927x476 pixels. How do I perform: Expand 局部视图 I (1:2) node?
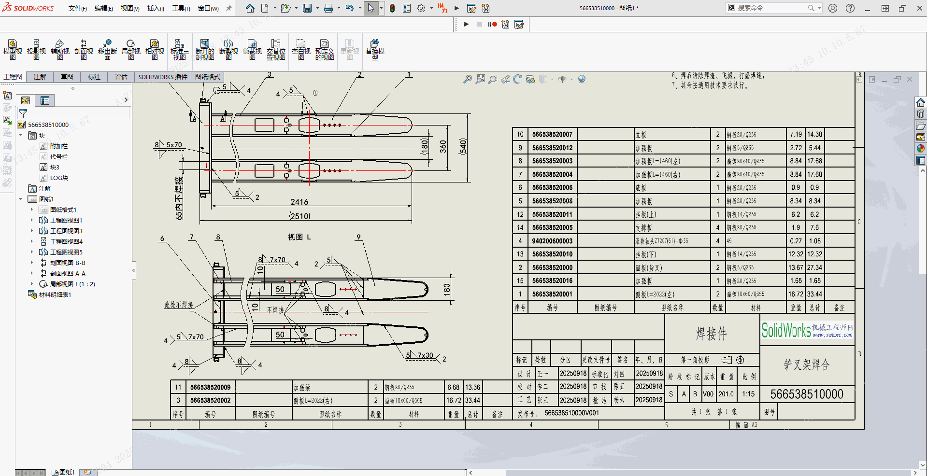[x=32, y=284]
